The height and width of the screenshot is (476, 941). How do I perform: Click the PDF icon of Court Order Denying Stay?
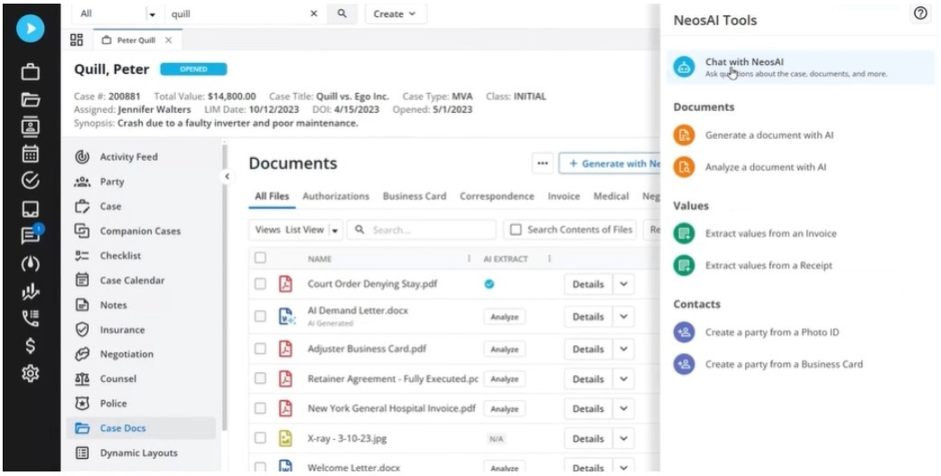click(x=285, y=284)
